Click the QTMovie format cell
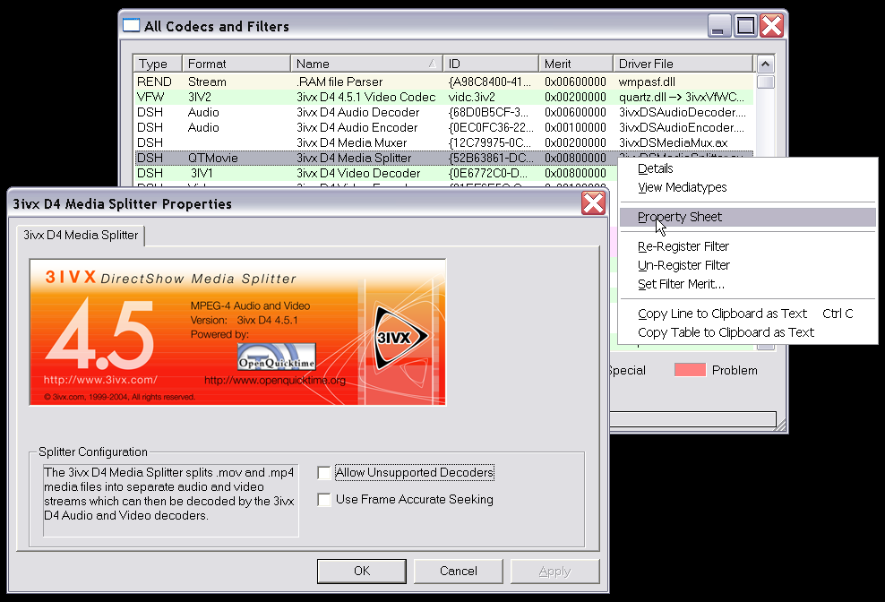The image size is (885, 602). (213, 159)
